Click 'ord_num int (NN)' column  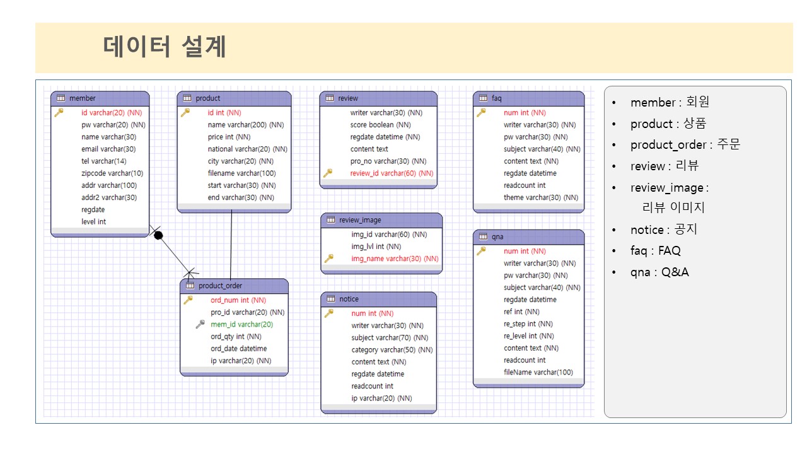coord(238,300)
